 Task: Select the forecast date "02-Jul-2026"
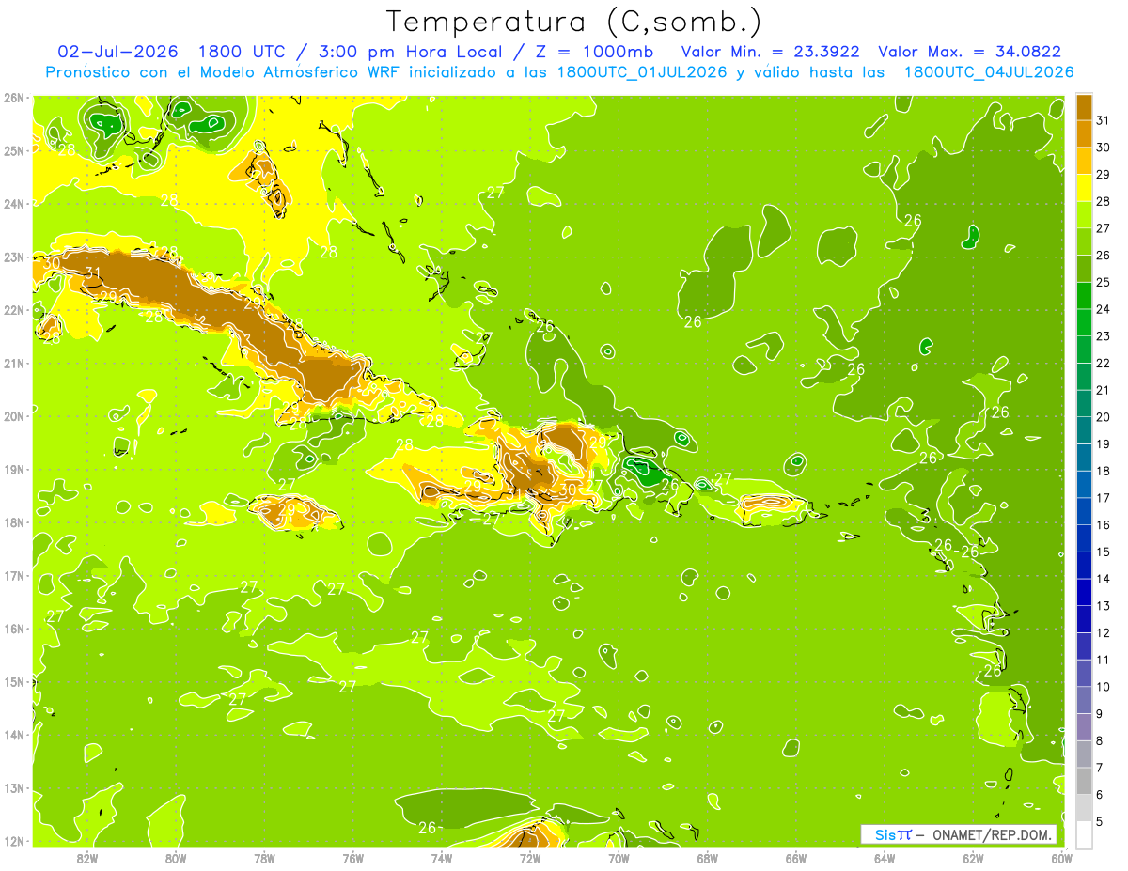coord(117,52)
